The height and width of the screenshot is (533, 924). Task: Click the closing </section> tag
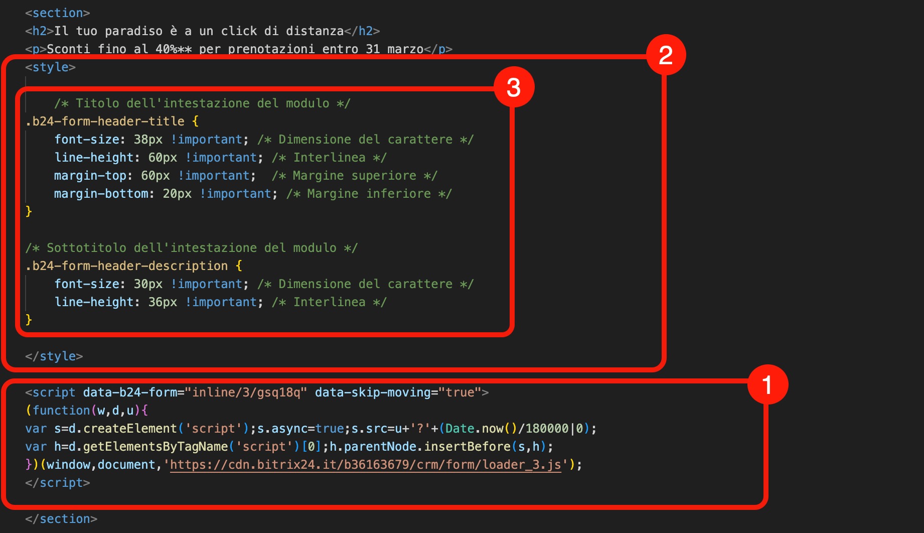pyautogui.click(x=61, y=519)
